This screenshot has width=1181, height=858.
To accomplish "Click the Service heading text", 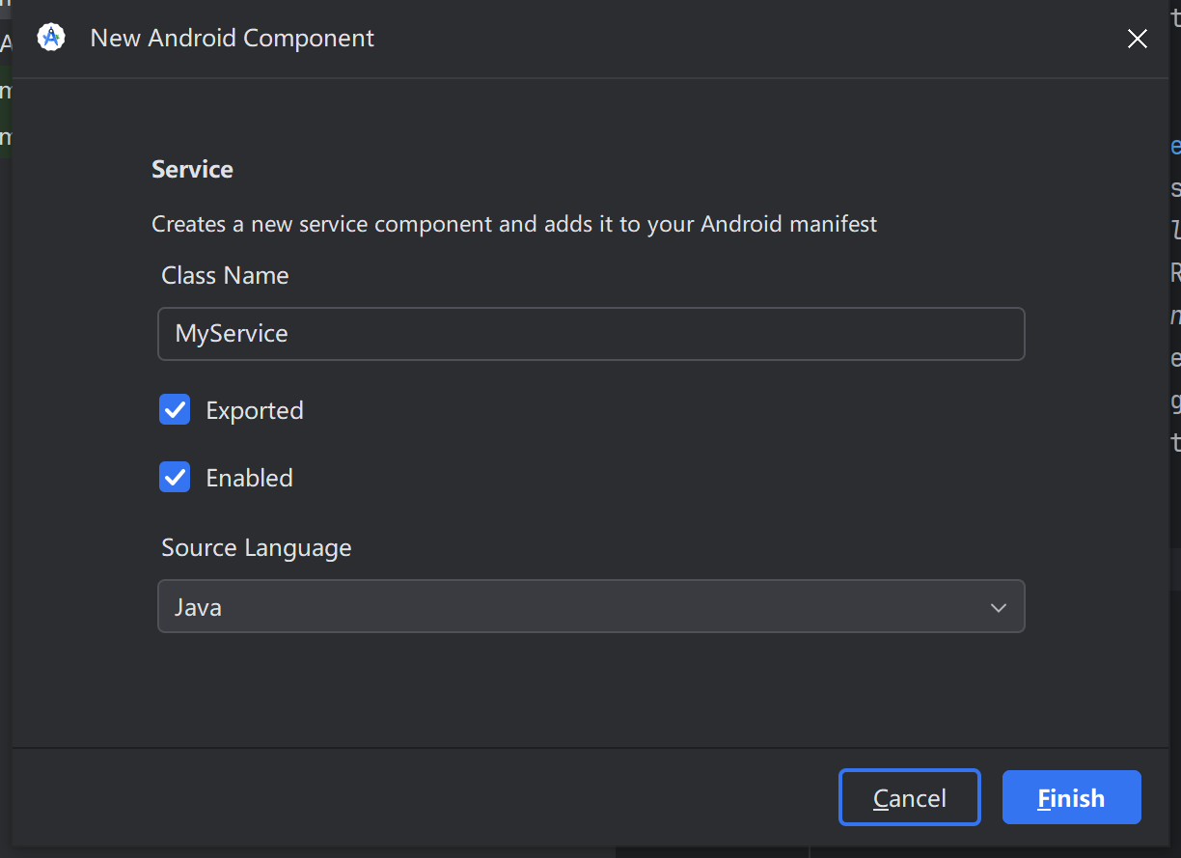I will pyautogui.click(x=192, y=169).
